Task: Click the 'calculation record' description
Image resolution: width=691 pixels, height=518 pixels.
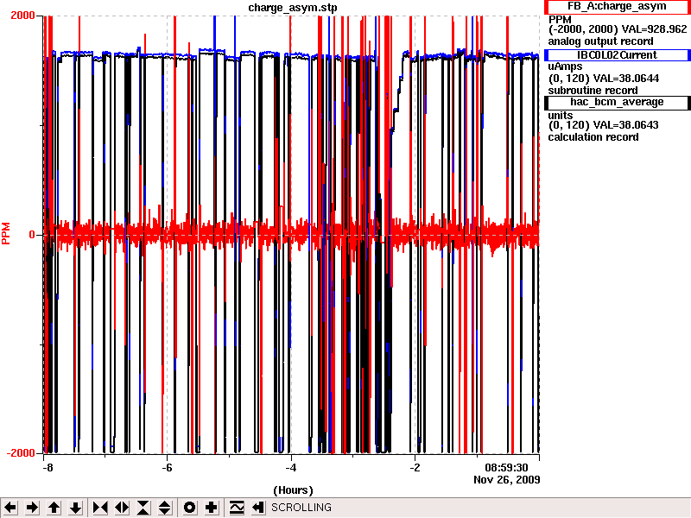Action: pos(593,137)
